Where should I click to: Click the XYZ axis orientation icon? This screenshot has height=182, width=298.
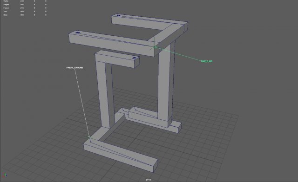tap(5, 175)
